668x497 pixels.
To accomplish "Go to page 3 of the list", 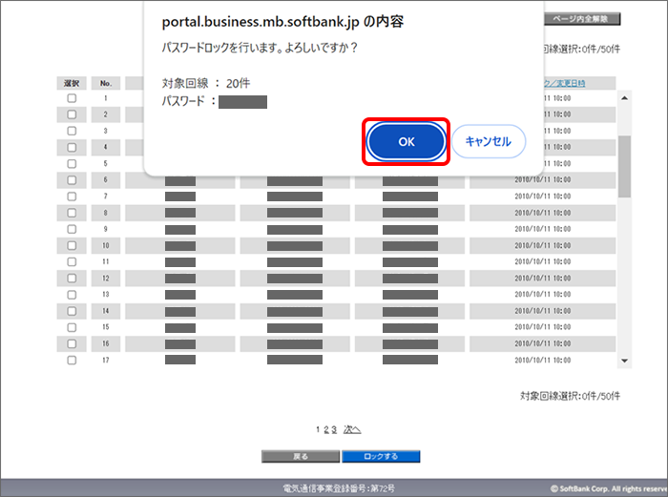I will pyautogui.click(x=334, y=429).
